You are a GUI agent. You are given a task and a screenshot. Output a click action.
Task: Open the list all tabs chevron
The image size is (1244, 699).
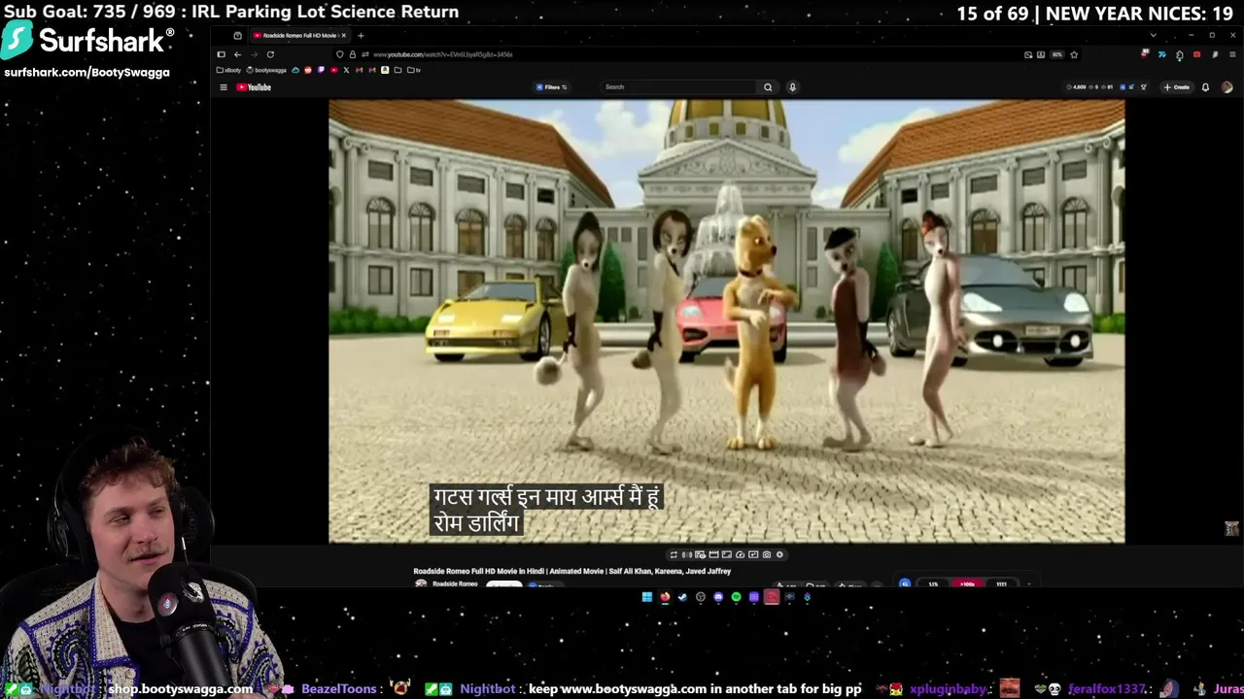(x=1154, y=35)
